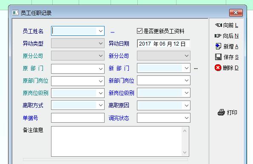Expand the 原岗位级别 dropdown
This screenshot has width=253, height=164.
point(101,93)
